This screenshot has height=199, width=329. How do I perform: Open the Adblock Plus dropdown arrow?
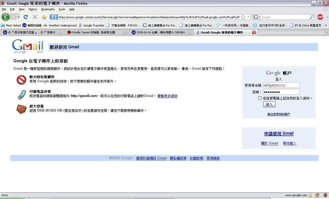(327, 17)
